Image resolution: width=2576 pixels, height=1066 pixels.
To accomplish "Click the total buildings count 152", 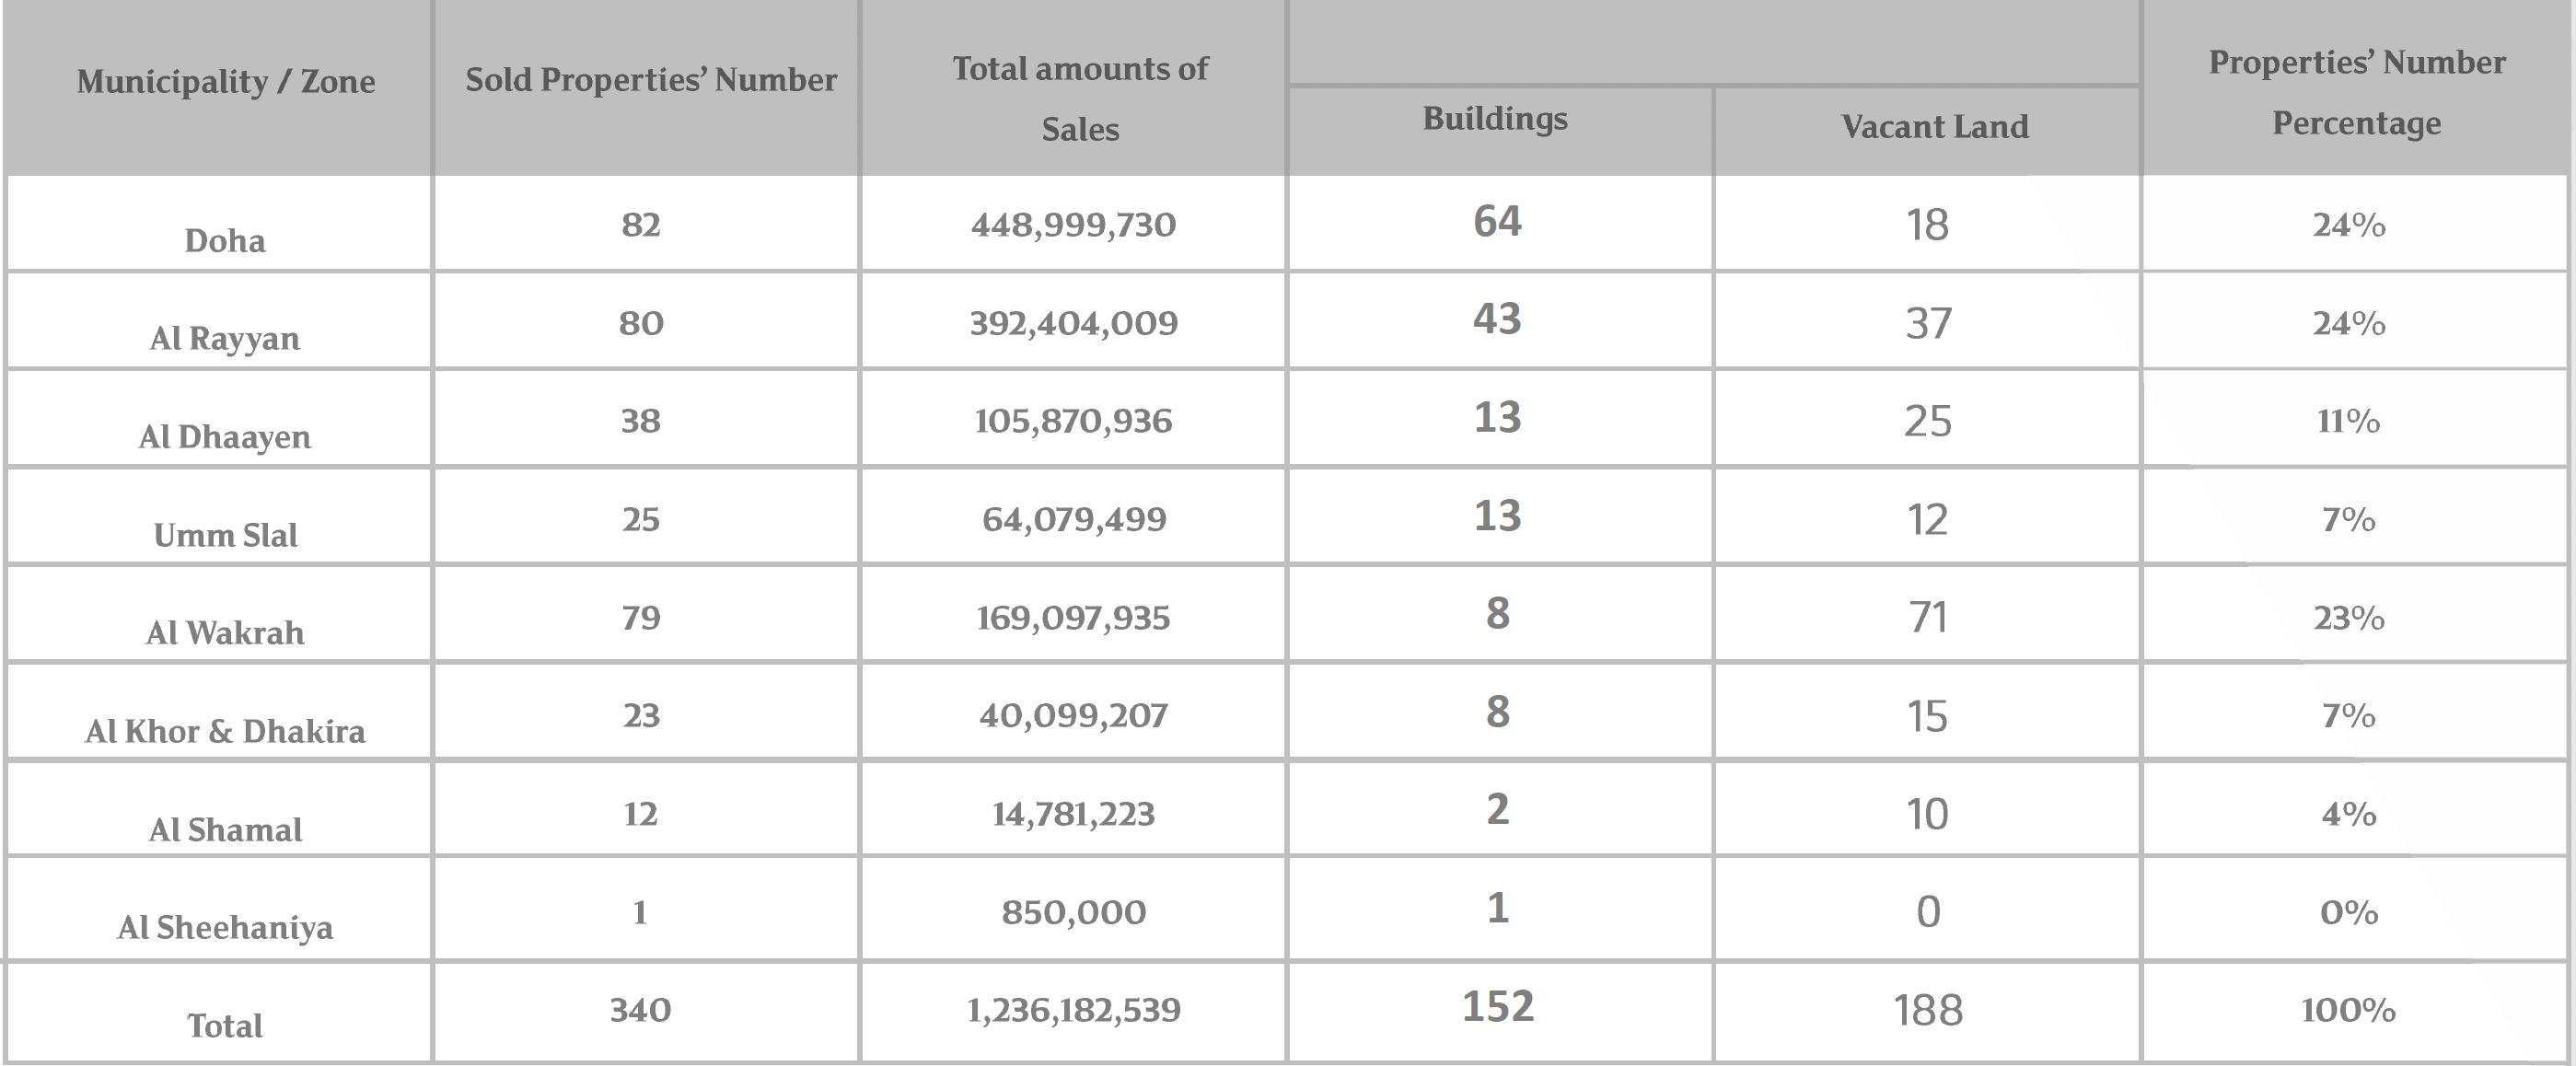I will (x=1497, y=1006).
